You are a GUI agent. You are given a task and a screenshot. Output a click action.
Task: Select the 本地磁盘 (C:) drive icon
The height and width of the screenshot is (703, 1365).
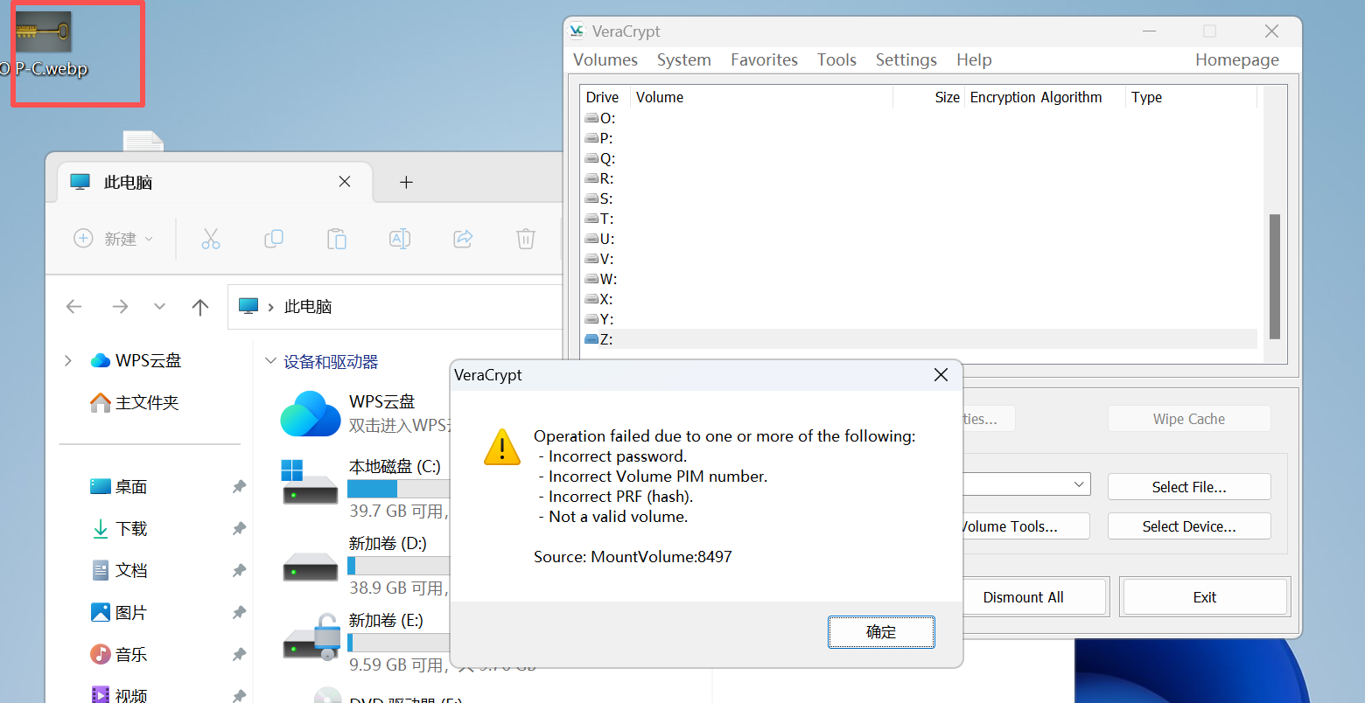tap(310, 482)
